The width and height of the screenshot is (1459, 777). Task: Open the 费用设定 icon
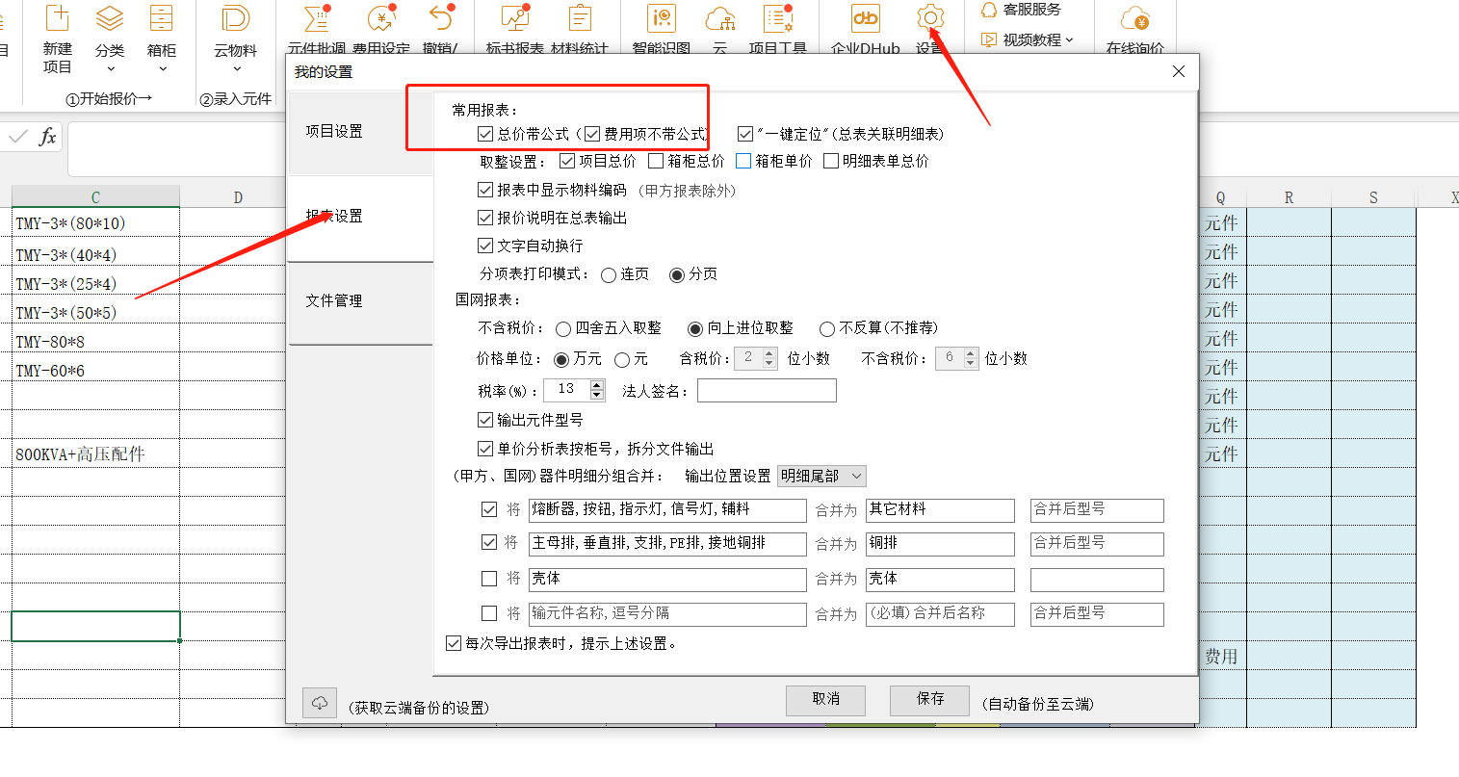381,18
